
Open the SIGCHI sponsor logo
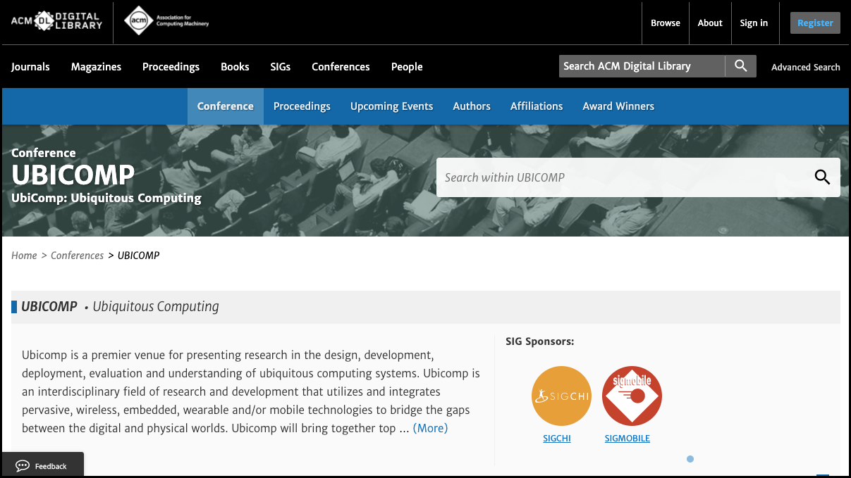pos(561,396)
